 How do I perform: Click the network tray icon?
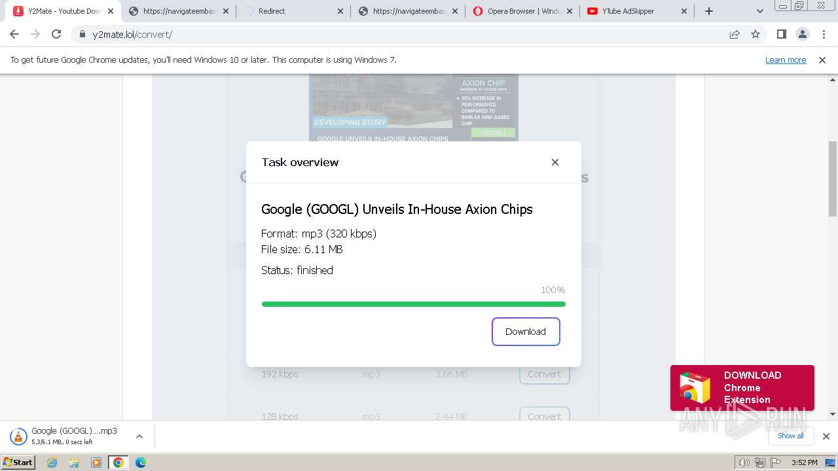pos(760,462)
